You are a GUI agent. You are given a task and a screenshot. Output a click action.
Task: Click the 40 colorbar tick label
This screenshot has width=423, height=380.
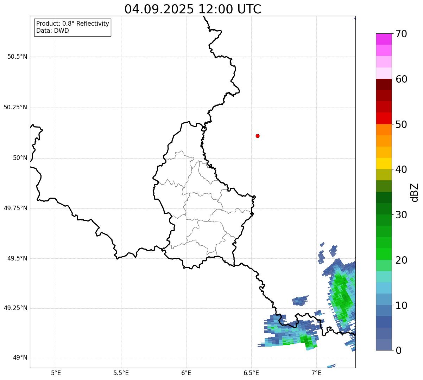401,169
